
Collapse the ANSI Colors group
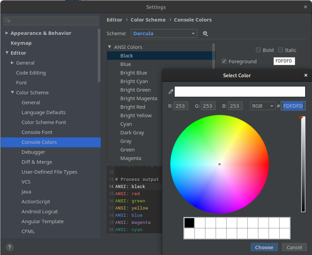pos(109,47)
